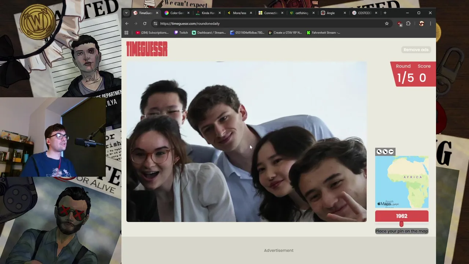Open the Create a GTAV RP bookmark
The width and height of the screenshot is (469, 264).
pyautogui.click(x=285, y=33)
